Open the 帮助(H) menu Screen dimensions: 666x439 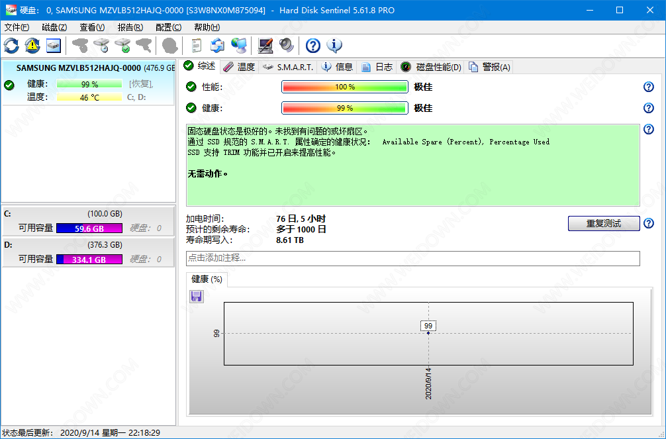[207, 27]
